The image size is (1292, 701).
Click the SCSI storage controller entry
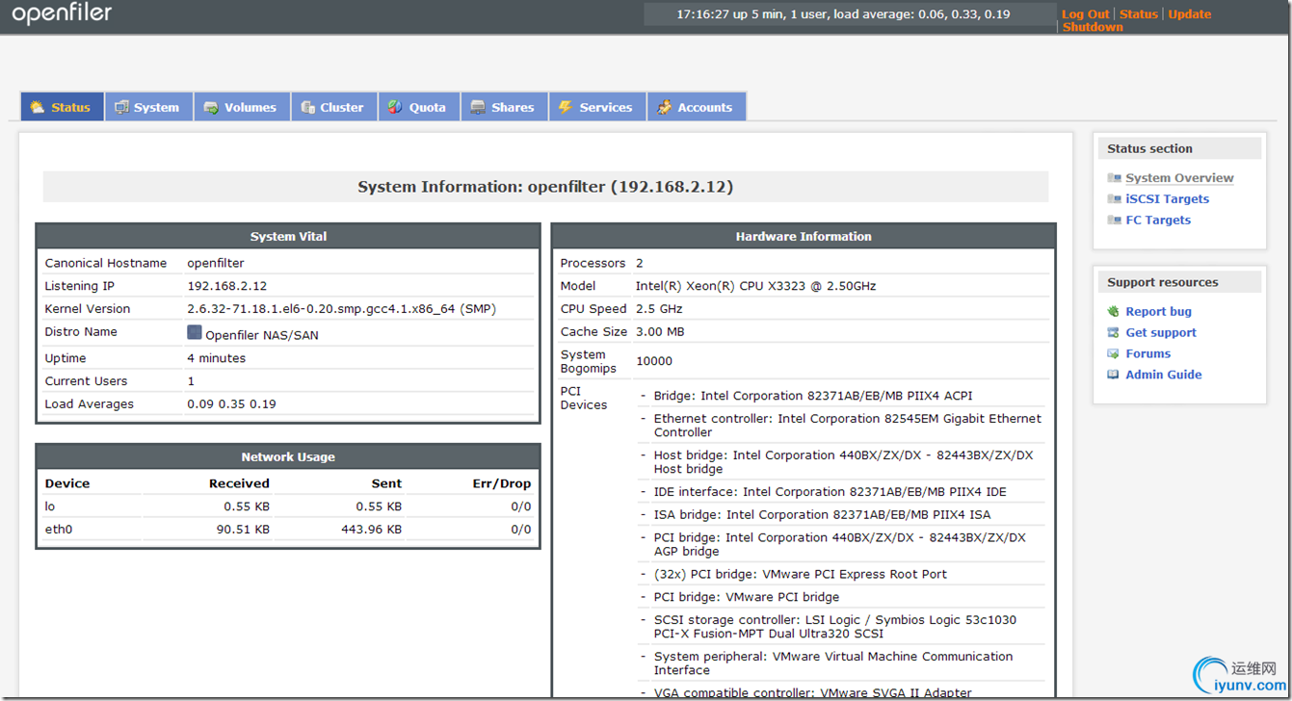point(835,627)
